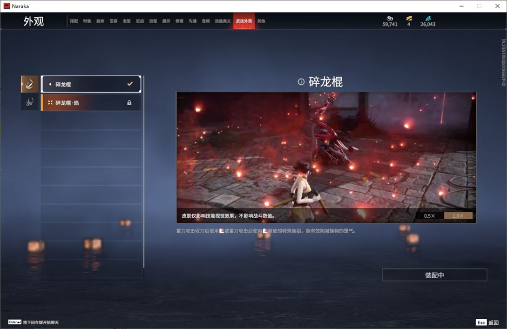Open the 搭配 tab

pos(74,21)
